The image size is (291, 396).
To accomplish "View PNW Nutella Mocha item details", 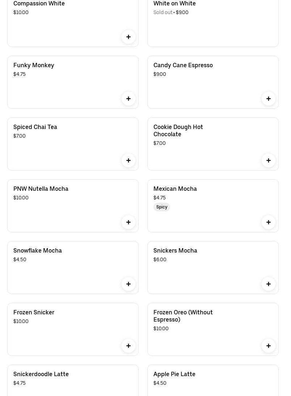I will pos(41,189).
